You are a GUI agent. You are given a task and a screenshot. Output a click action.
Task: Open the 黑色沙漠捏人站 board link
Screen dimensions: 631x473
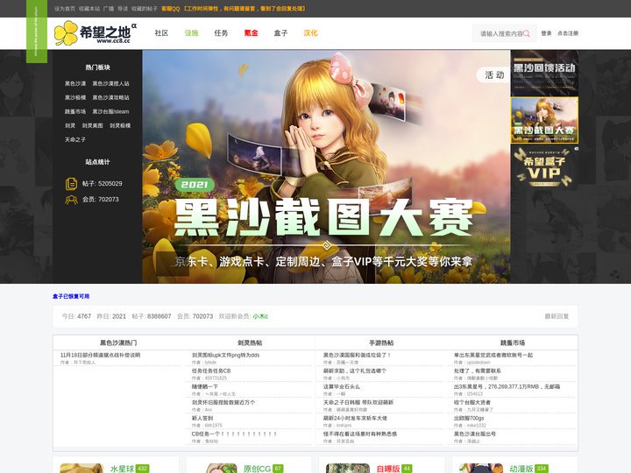(110, 84)
